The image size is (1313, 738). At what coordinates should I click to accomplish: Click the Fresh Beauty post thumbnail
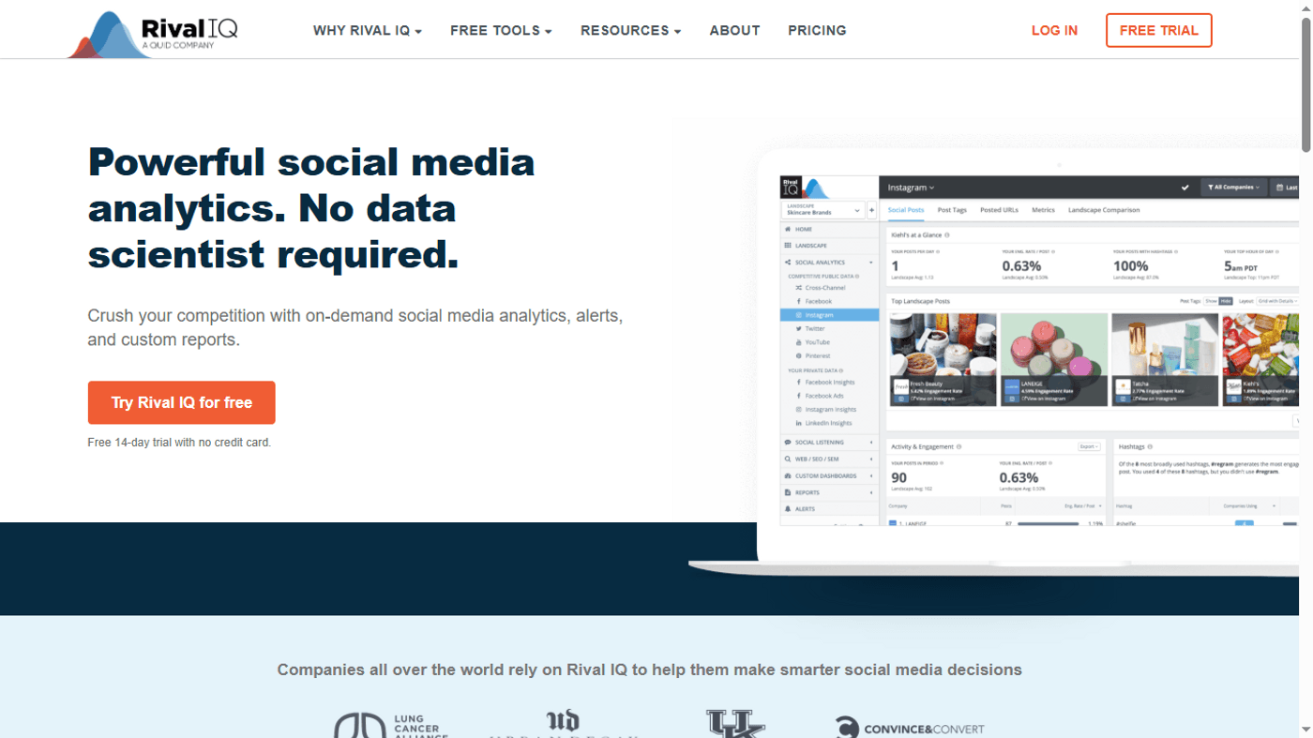943,356
